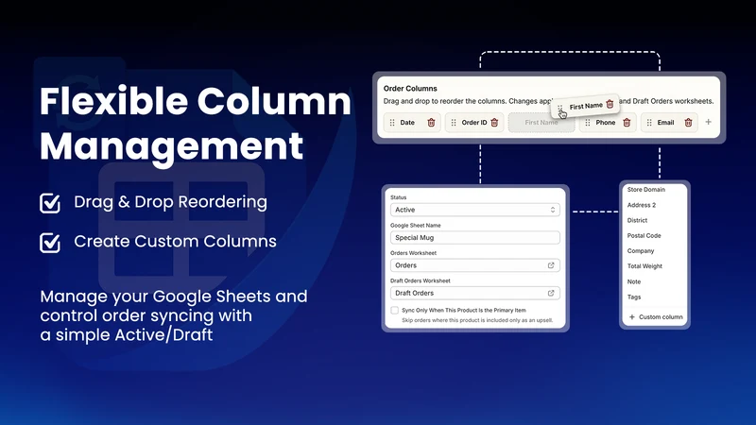
Task: Click the Google Sheet Name field
Action: (x=475, y=238)
